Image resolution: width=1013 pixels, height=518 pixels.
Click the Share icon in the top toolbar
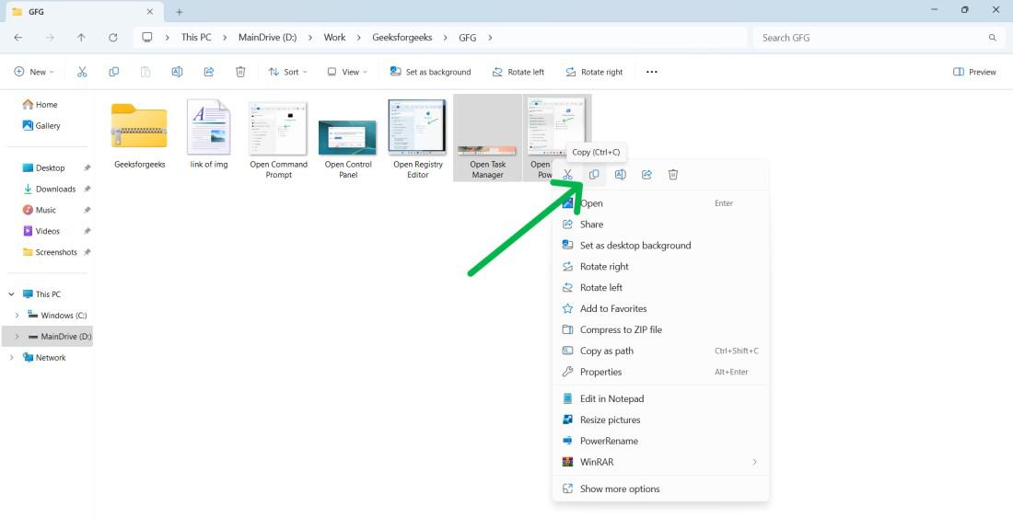coord(209,73)
